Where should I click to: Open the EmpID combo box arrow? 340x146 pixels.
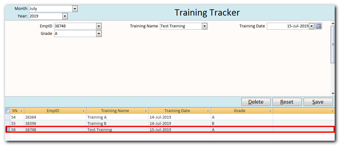(x=99, y=26)
